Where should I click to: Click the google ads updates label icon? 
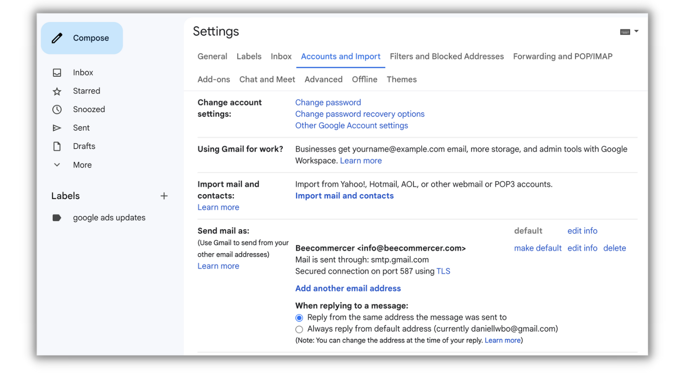pos(57,218)
